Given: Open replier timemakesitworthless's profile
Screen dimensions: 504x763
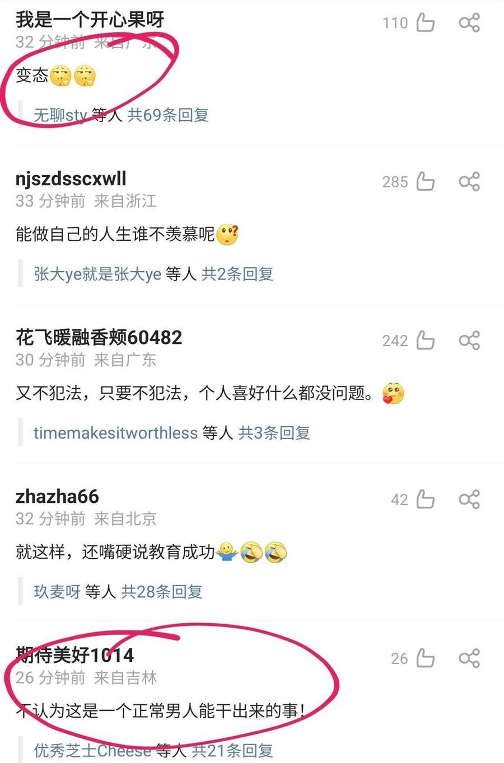Looking at the screenshot, I should tap(116, 433).
